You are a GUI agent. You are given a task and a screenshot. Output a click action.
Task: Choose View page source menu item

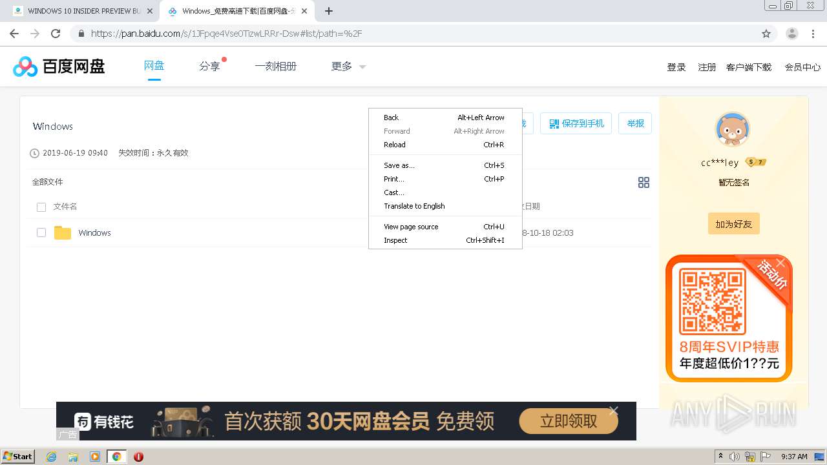445,227
